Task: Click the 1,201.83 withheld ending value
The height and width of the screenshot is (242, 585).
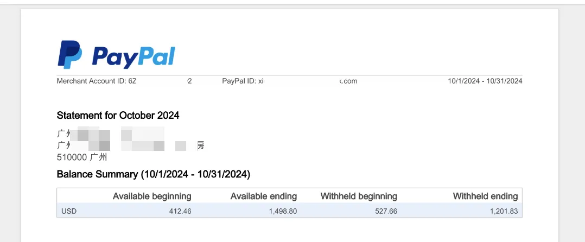Action: tap(504, 212)
